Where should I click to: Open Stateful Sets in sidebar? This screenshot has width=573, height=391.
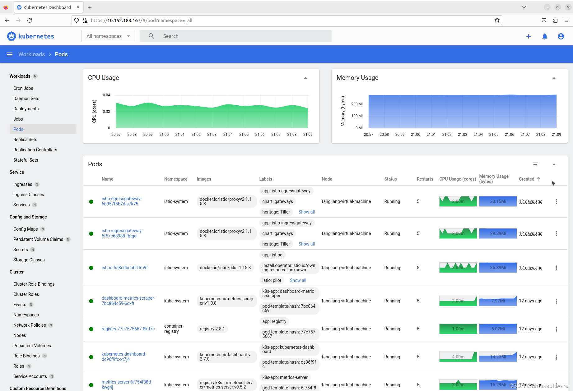coord(26,160)
